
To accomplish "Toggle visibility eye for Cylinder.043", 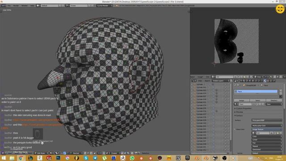I will [226, 132].
